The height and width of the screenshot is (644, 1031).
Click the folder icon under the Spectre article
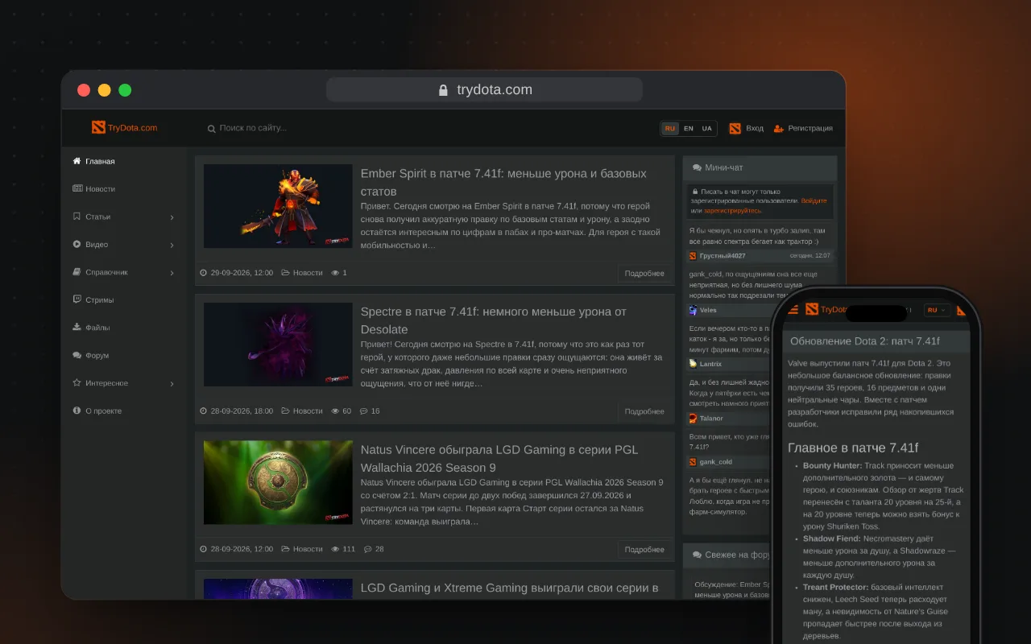tap(285, 411)
